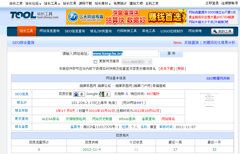Open the 其他工具 nav menu
The height and width of the screenshot is (154, 240).
(x=149, y=31)
